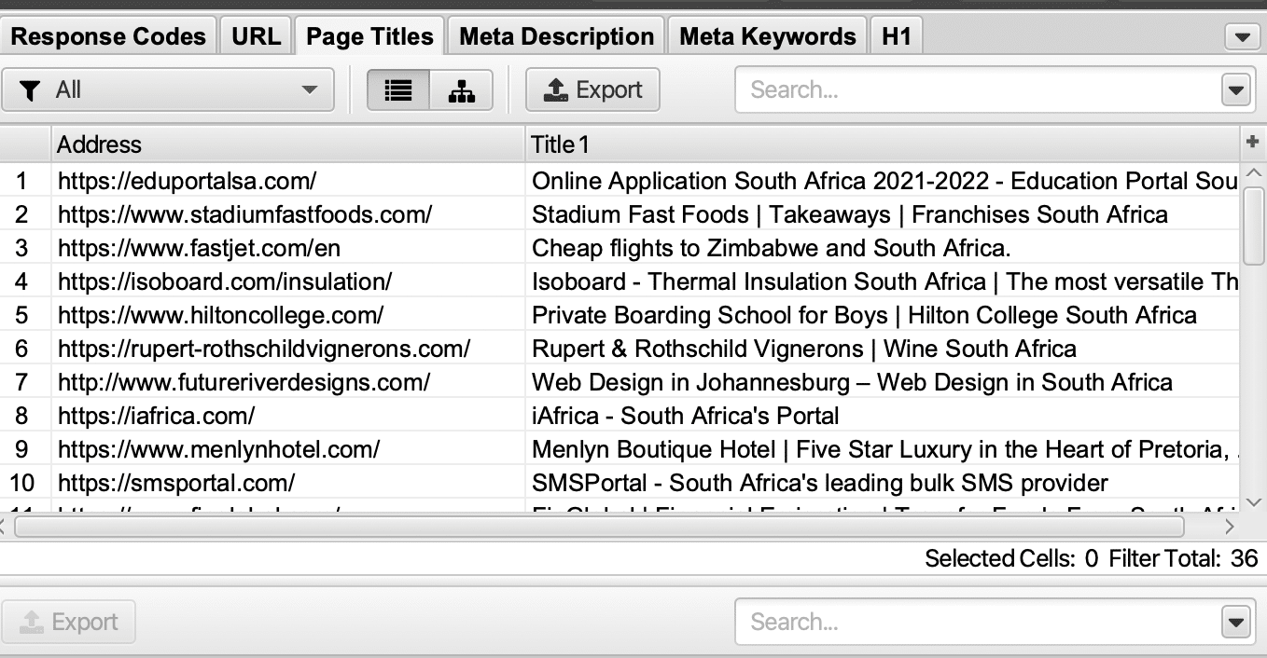Switch to tree structure view
This screenshot has height=658, width=1267.
462,90
